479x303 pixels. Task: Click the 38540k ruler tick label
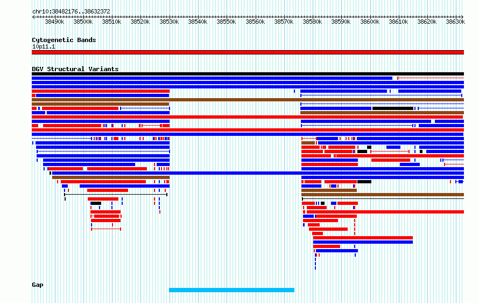coord(198,22)
